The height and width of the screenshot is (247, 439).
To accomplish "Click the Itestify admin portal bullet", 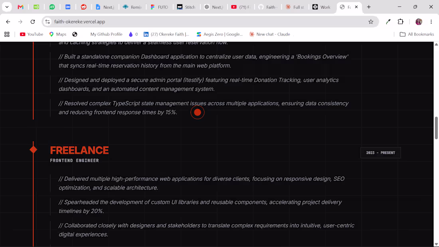I will tap(198, 84).
